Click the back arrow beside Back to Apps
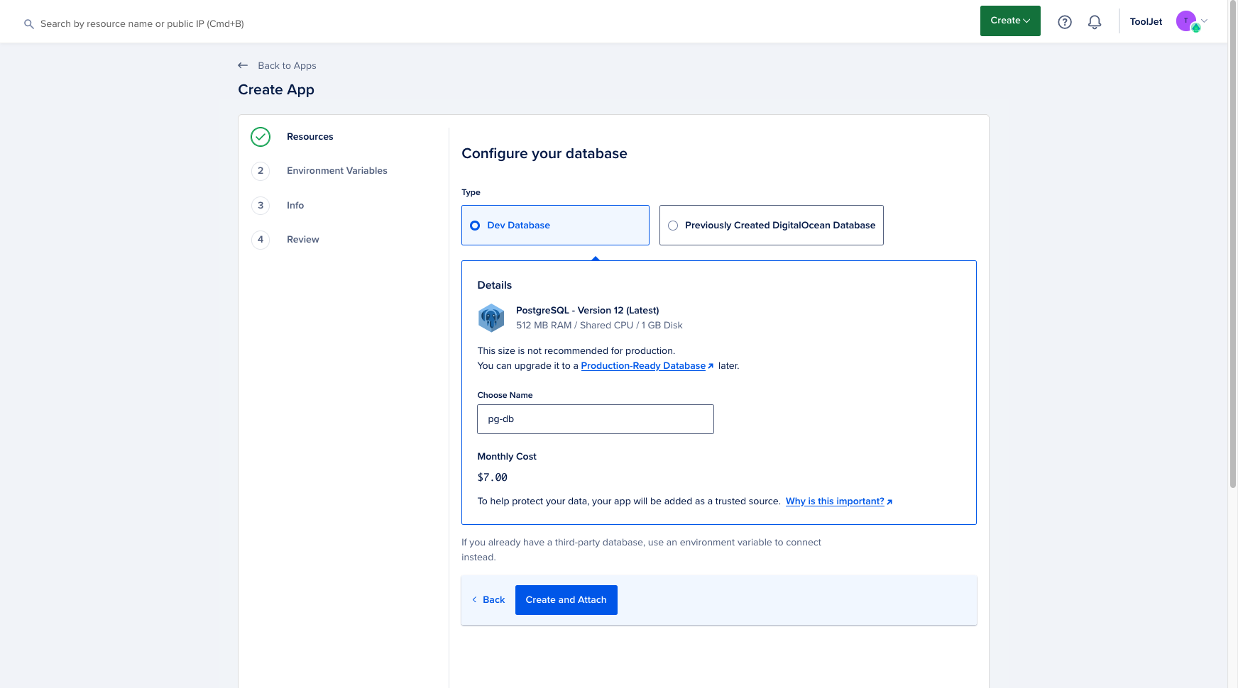 click(243, 65)
